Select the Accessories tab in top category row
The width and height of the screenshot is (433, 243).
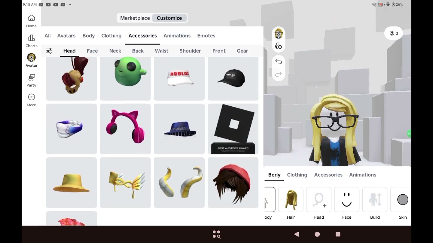pyautogui.click(x=142, y=36)
